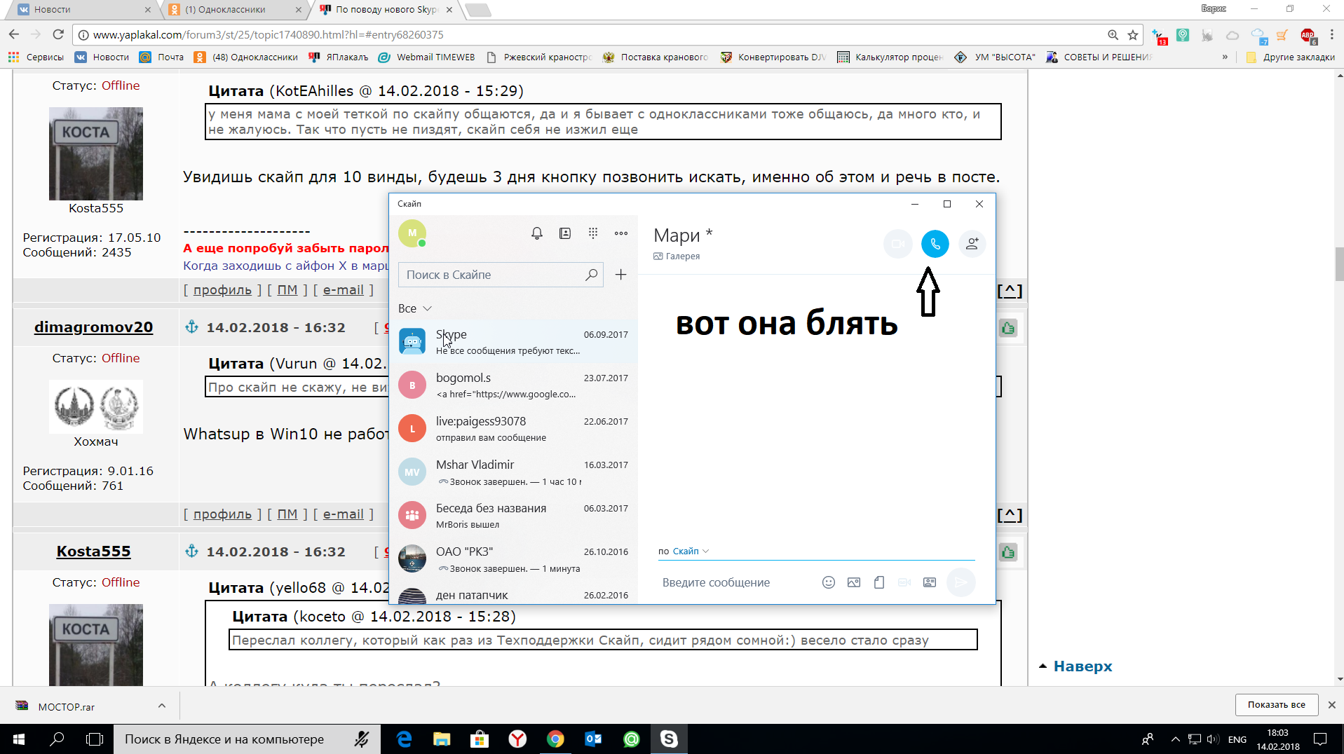Switch to the Новости browser tab
This screenshot has height=754, width=1344.
point(83,10)
